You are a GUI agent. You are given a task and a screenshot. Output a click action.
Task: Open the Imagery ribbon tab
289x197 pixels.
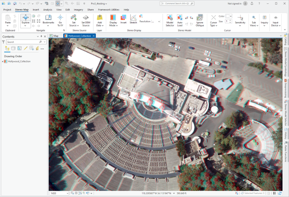tap(78, 9)
